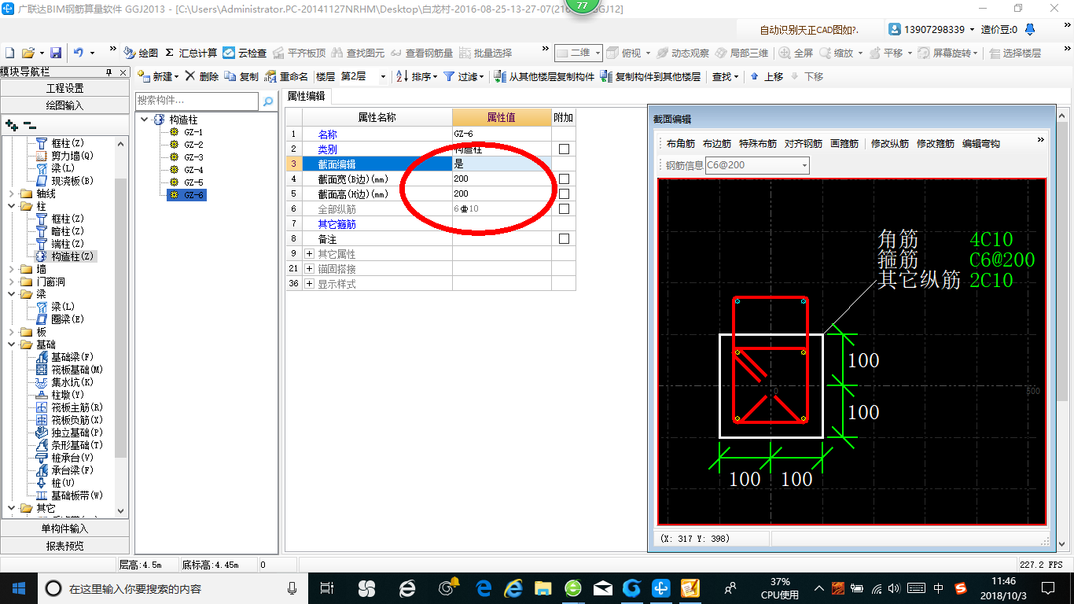Click 复制构件到其他楼层

coord(650,76)
